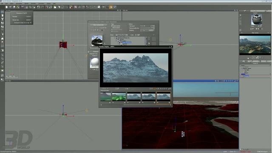
Task: Click the Scale input field in material editor
Action: coord(137,35)
